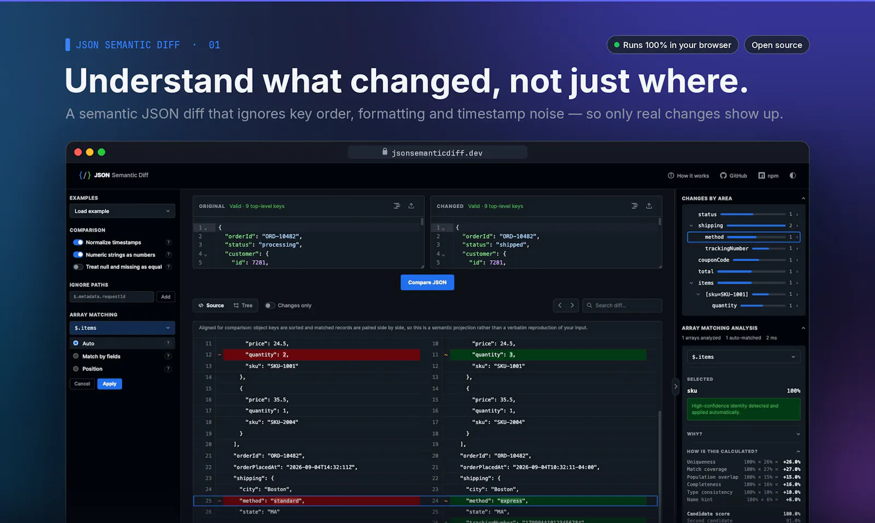Collapse the shipping tree node
This screenshot has width=875, height=523.
(x=691, y=226)
